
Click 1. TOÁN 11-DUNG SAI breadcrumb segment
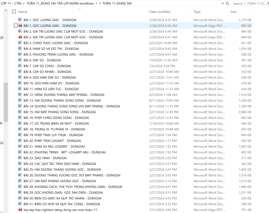coord(115,3)
